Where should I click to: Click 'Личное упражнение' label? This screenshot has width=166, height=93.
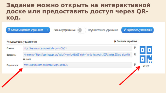65,30
